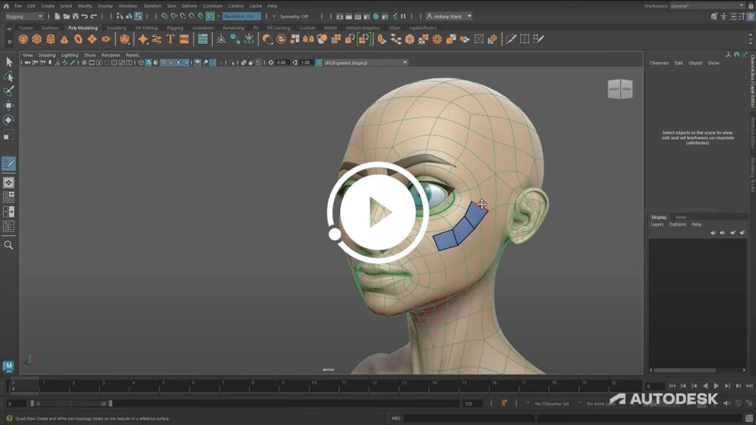Viewport: 756px width, 425px height.
Task: Click the SVG tool shelf icon
Action: point(184,39)
